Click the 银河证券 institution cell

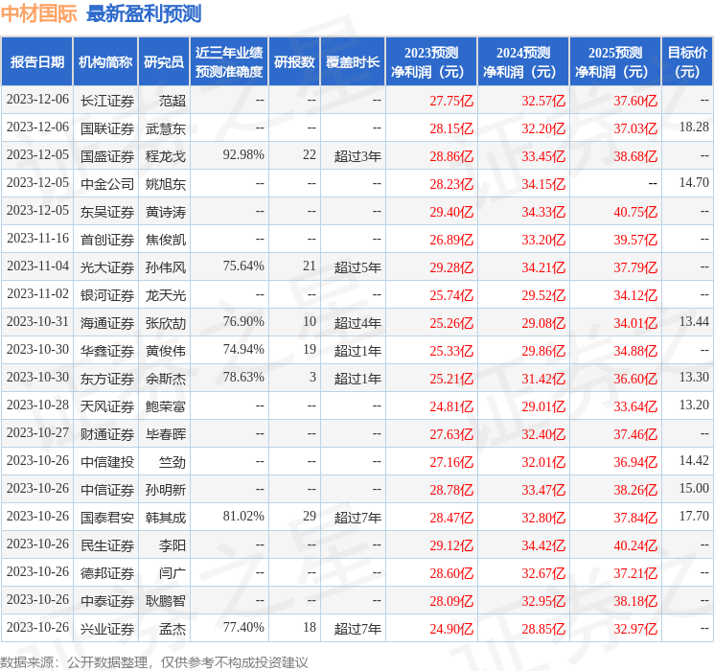click(x=107, y=295)
